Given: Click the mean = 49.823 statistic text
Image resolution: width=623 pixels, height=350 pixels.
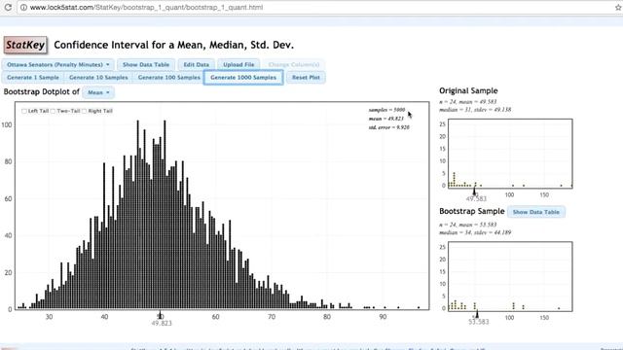Looking at the screenshot, I should [x=385, y=119].
